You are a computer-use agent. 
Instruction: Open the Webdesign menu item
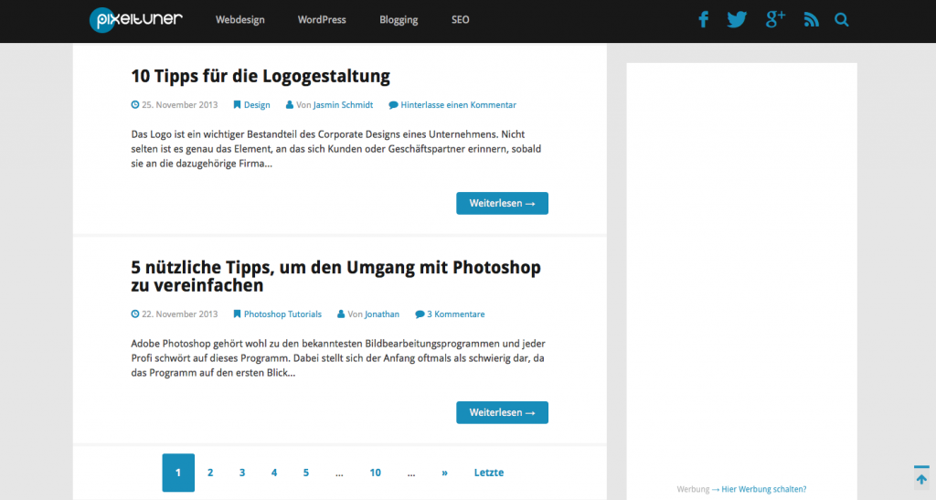240,19
